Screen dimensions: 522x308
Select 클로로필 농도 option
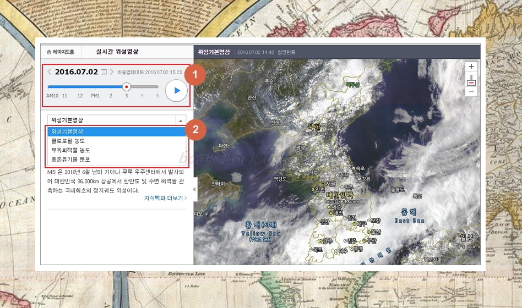coord(116,141)
